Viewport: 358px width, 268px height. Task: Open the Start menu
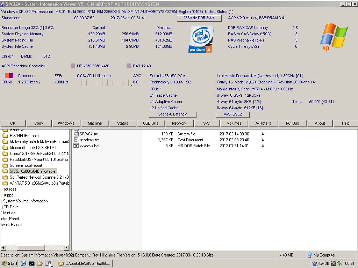pyautogui.click(x=9, y=263)
